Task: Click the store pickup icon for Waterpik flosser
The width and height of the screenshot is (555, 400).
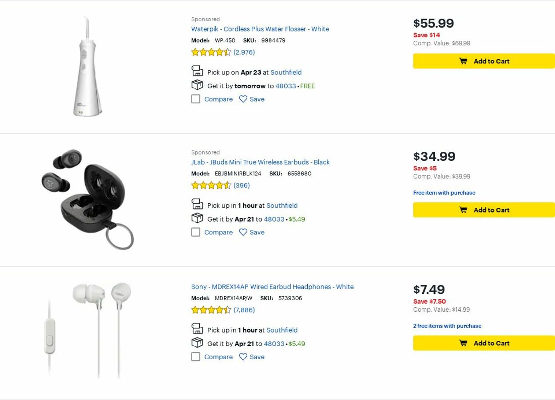Action: (x=197, y=71)
